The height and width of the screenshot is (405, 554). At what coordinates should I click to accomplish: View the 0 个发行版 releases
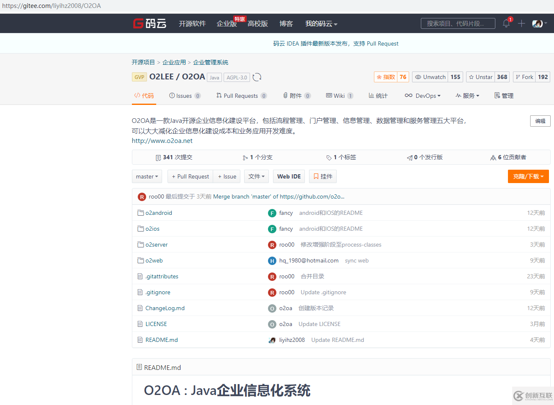pos(425,158)
